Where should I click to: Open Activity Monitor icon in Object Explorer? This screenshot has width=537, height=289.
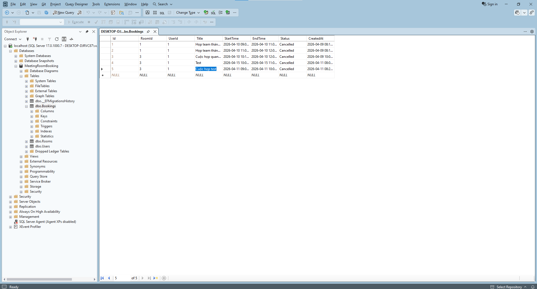(71, 39)
